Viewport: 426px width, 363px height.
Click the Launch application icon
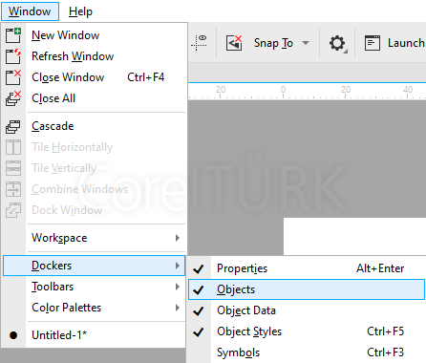(x=373, y=43)
